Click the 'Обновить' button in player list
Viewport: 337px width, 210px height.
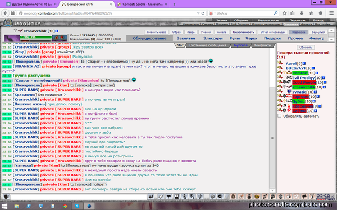pos(306,47)
